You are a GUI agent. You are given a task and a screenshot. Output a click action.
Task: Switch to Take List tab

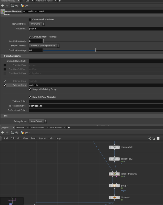[25, 1]
